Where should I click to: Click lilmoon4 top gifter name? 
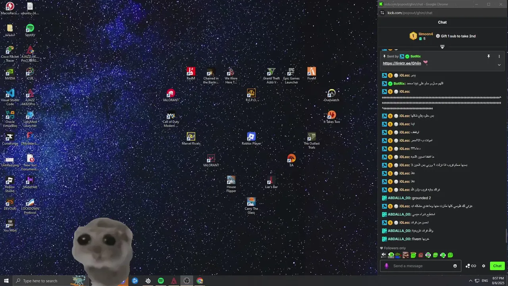pos(426,34)
